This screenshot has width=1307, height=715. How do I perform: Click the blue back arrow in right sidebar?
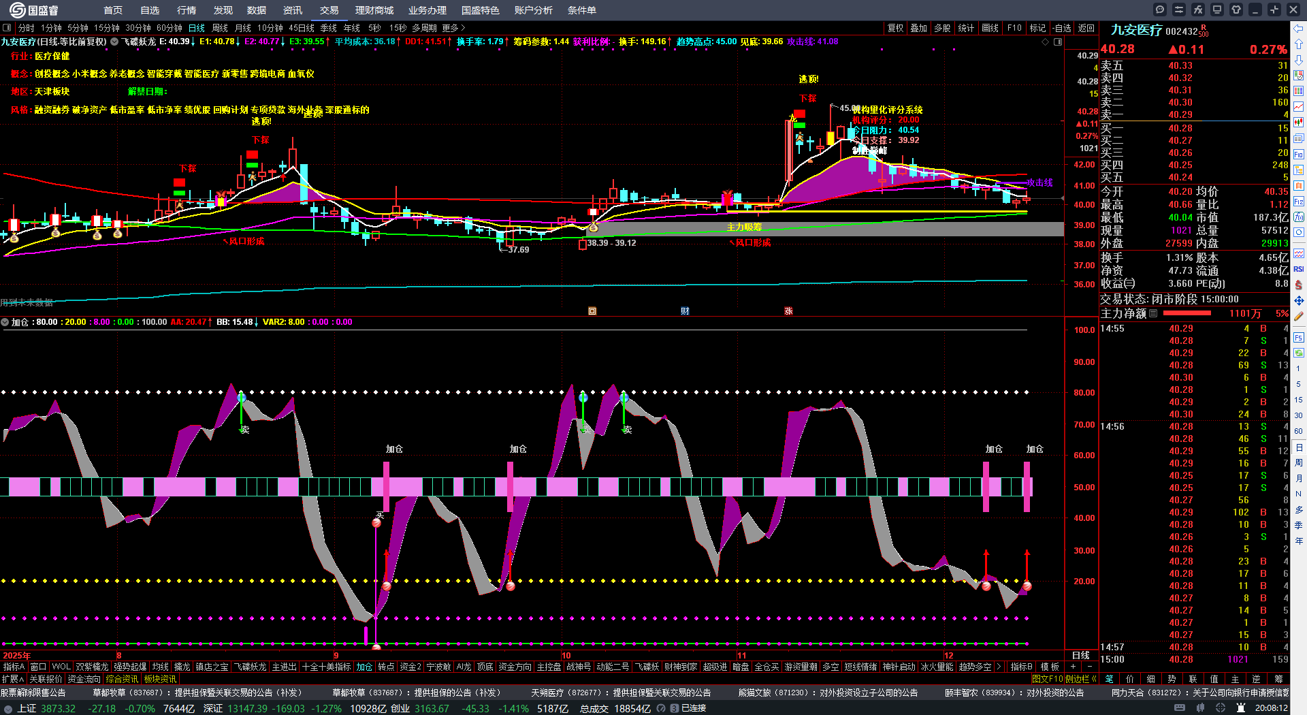[1299, 29]
